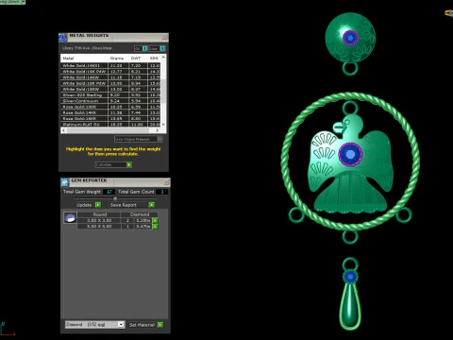Viewport: 453px width, 340px height.
Task: Select the 5.00 X 5.00 gem size cell
Action: (99, 227)
